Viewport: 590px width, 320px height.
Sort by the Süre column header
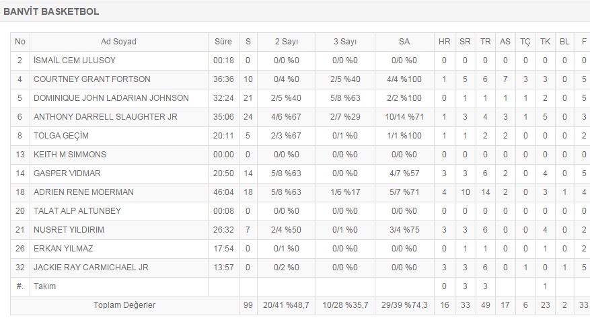(x=223, y=42)
